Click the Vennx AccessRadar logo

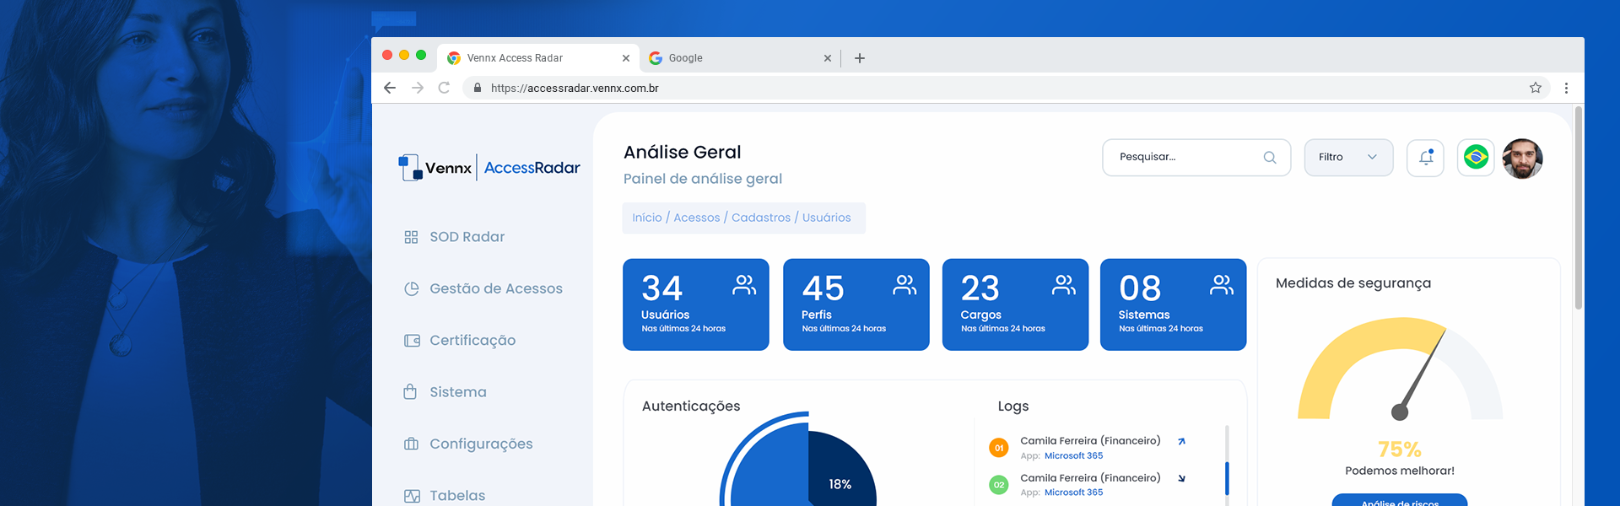click(489, 168)
